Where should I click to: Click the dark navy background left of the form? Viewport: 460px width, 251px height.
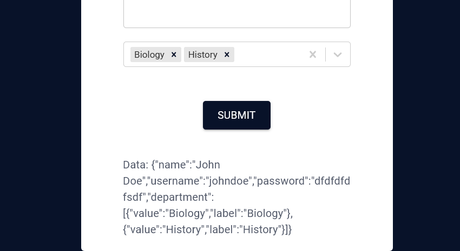click(41, 125)
